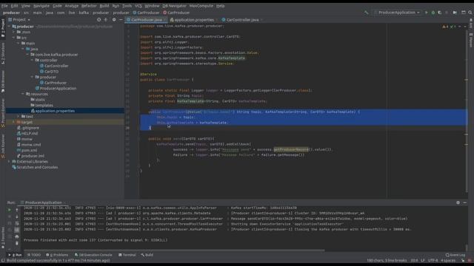Rerun ProducerApplication in the Run panel
Viewport: 474px width, 266px height.
click(10, 210)
